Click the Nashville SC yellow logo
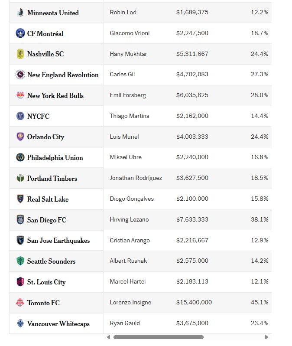The height and width of the screenshot is (346, 292). click(x=20, y=54)
